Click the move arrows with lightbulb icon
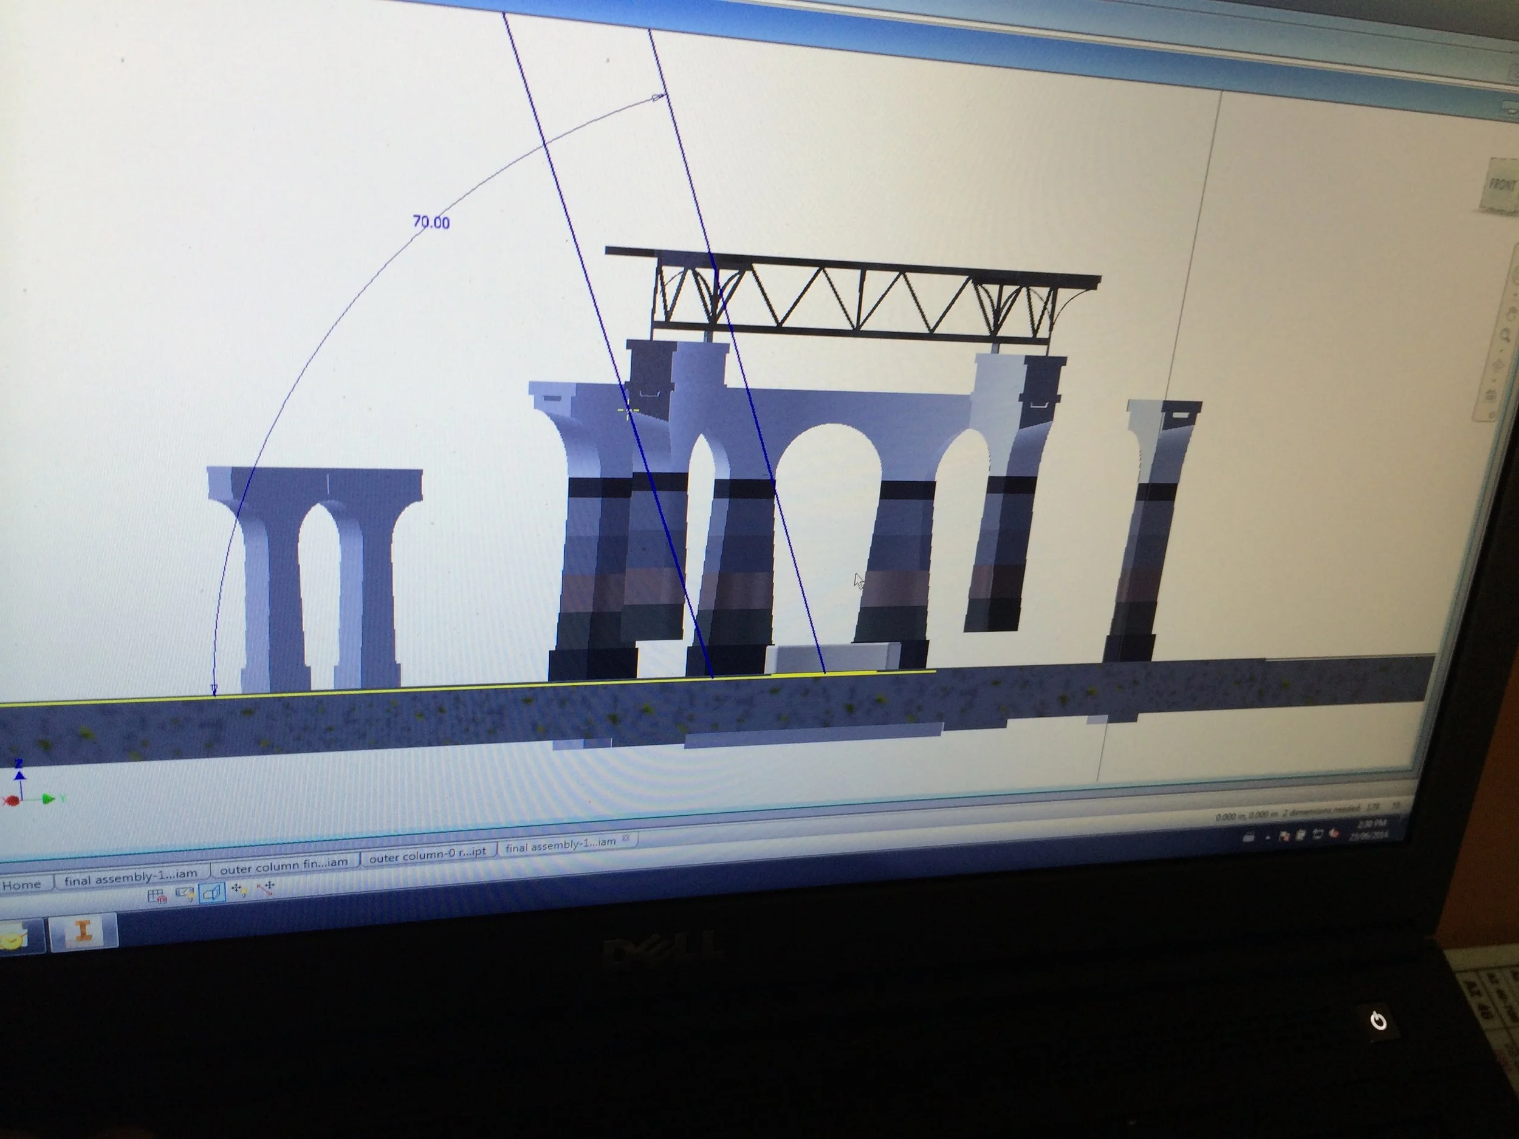The height and width of the screenshot is (1139, 1519). [x=239, y=890]
